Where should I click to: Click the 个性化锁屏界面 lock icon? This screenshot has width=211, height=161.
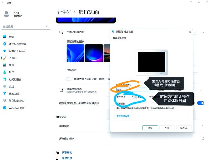61,32
